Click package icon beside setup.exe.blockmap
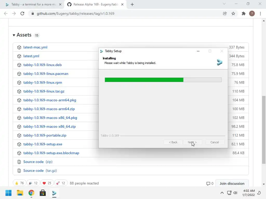Image resolution: width=266 pixels, height=199 pixels. [x=19, y=153]
